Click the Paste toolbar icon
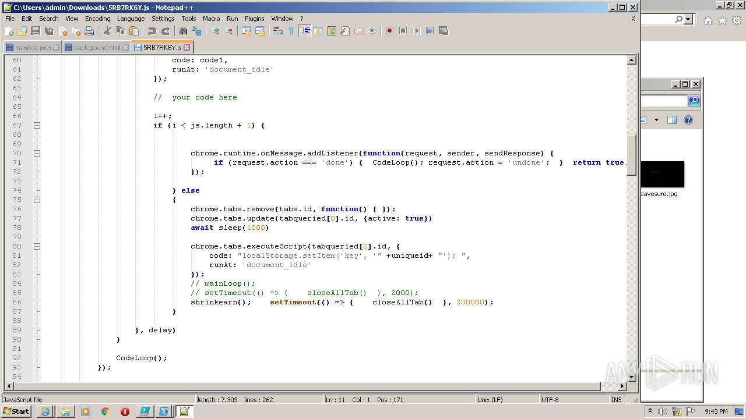 (x=134, y=31)
